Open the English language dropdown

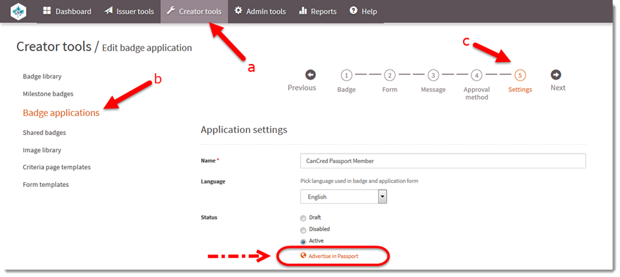343,196
